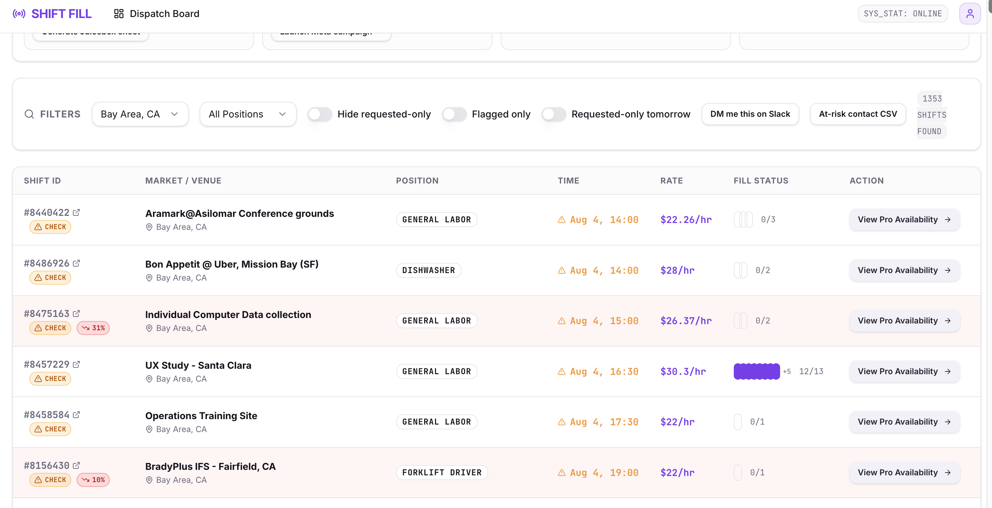Turn on Requested-only tomorrow toggle

pyautogui.click(x=553, y=114)
